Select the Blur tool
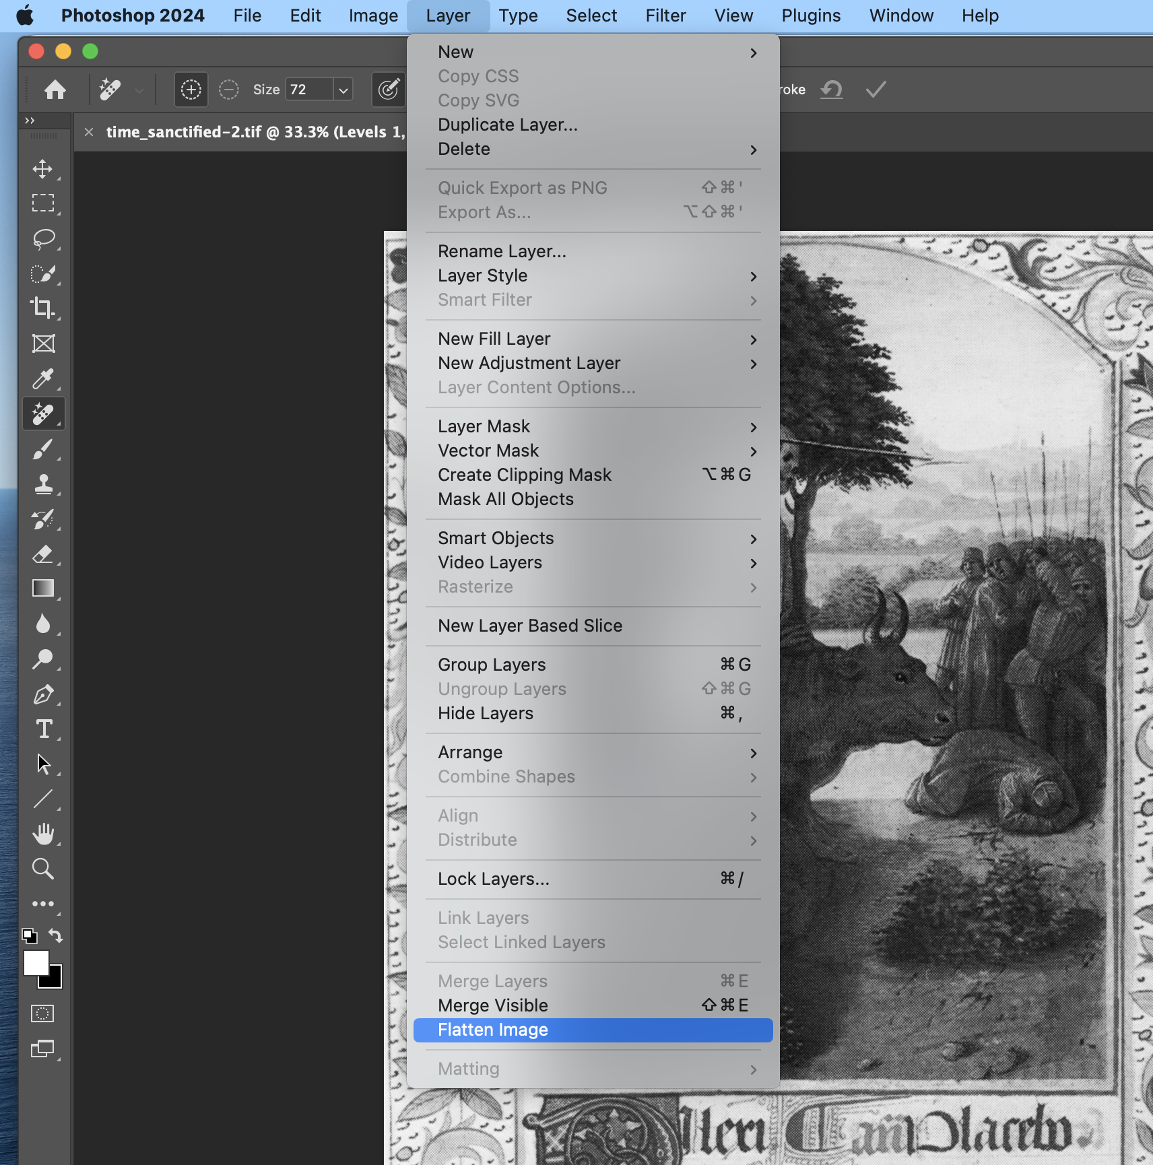 pos(43,624)
